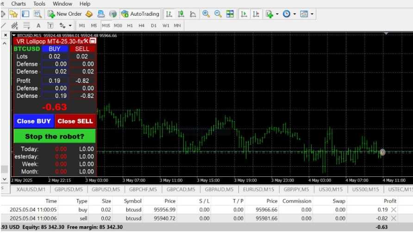This screenshot has height=235, width=413.
Task: Click the side panel scroll up arrow
Action: pos(5,43)
